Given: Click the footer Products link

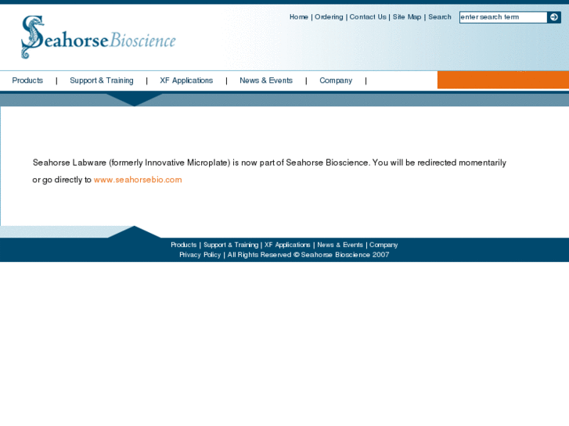Looking at the screenshot, I should pyautogui.click(x=184, y=245).
